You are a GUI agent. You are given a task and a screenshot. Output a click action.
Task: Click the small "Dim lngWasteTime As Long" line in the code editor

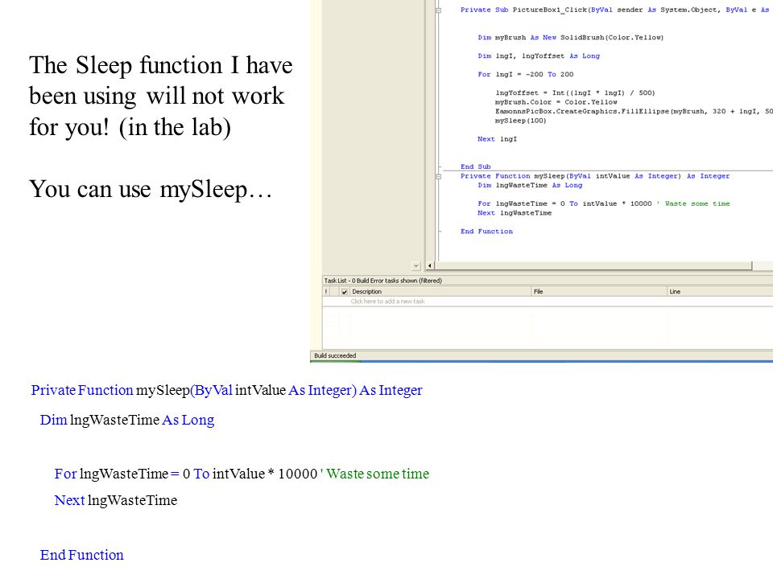[x=530, y=186]
